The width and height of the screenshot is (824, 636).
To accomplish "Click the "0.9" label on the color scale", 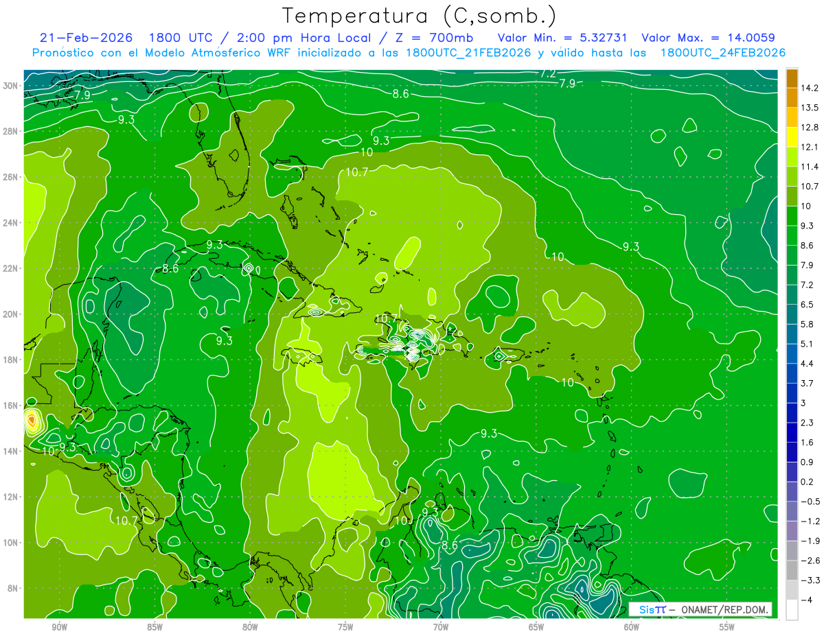I will [x=808, y=462].
